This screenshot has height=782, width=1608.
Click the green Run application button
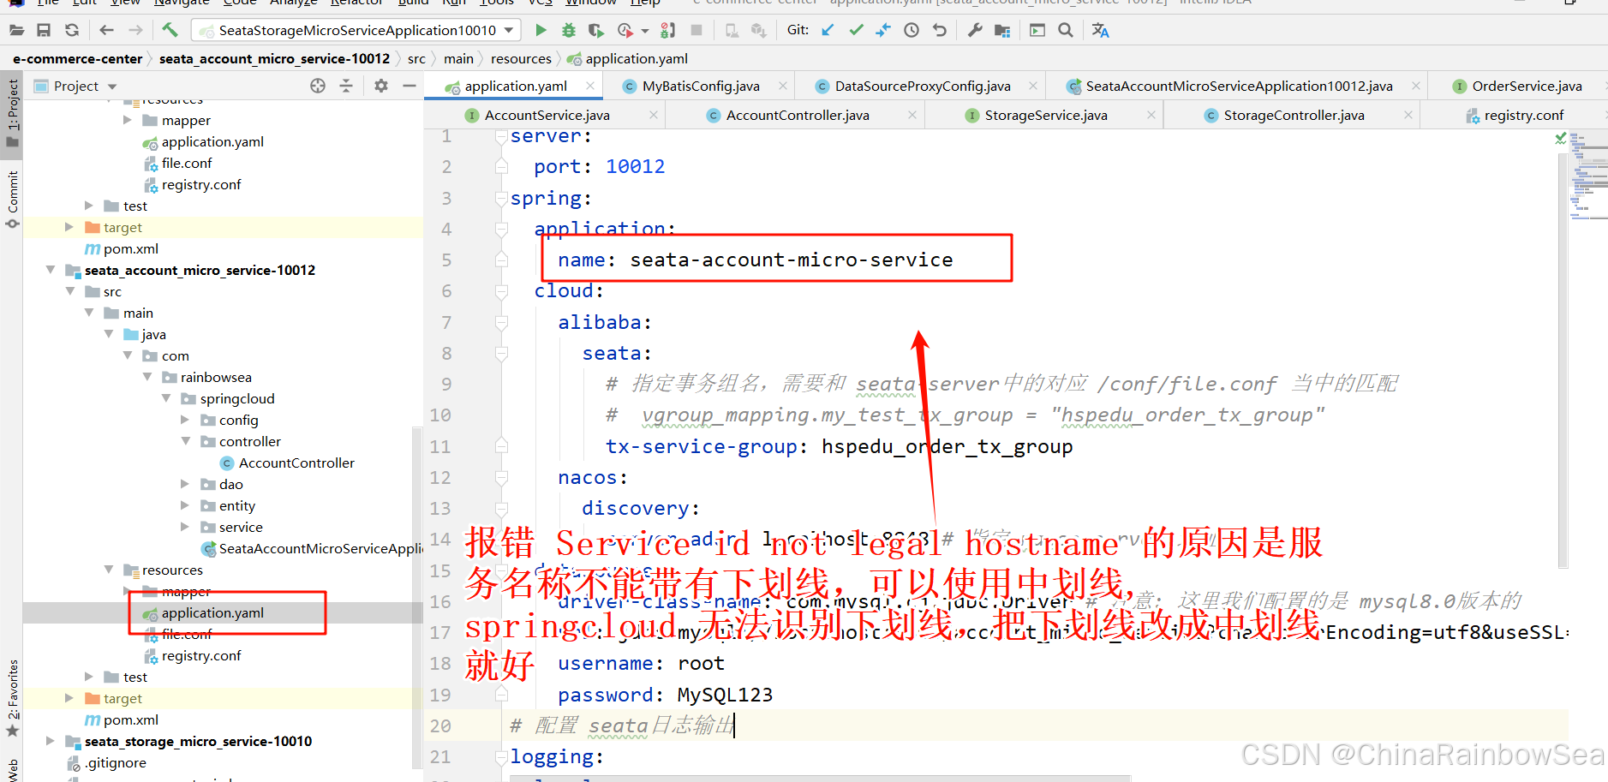pyautogui.click(x=541, y=30)
